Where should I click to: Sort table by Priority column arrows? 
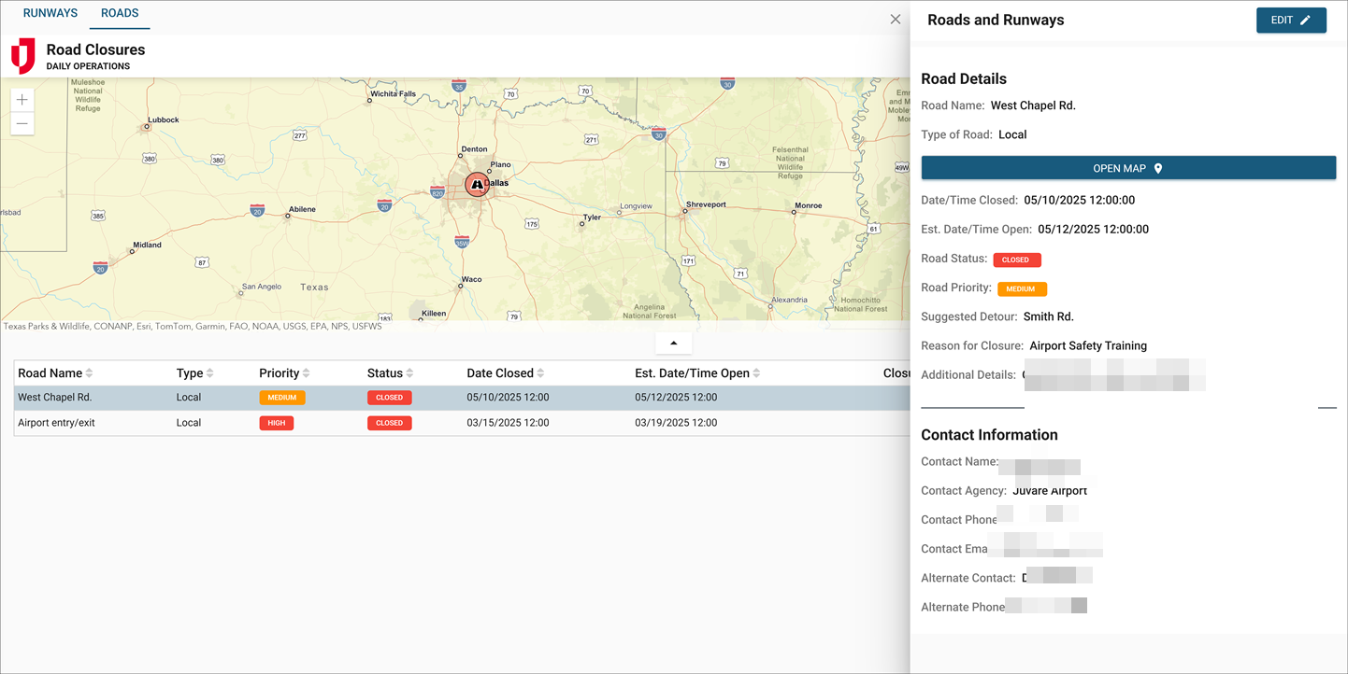pos(306,373)
